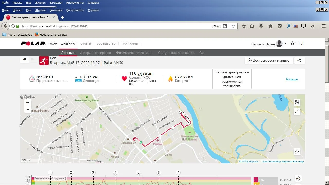
Task: Switch to the История тренировок tab
Action: click(x=95, y=53)
